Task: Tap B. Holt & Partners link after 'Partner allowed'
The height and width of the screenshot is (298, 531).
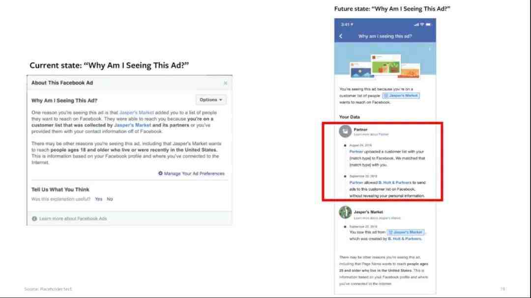Action: tap(395, 182)
